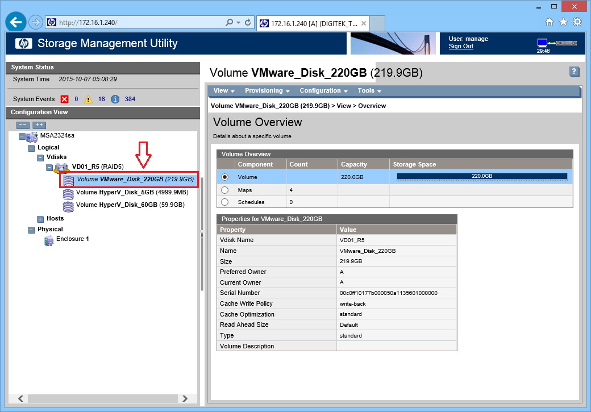The width and height of the screenshot is (591, 412).
Task: Open the Provisioning menu
Action: [267, 90]
